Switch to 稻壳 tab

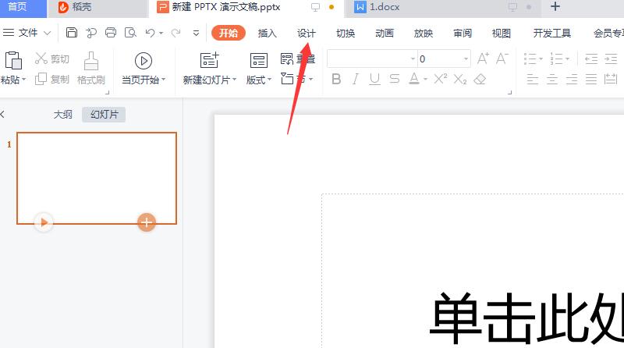click(x=97, y=7)
